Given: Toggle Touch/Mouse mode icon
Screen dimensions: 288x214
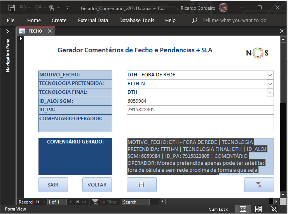Looking at the screenshot, I should pos(51,8).
